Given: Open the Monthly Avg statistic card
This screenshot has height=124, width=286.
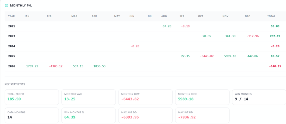Looking at the screenshot, I should tap(88, 97).
